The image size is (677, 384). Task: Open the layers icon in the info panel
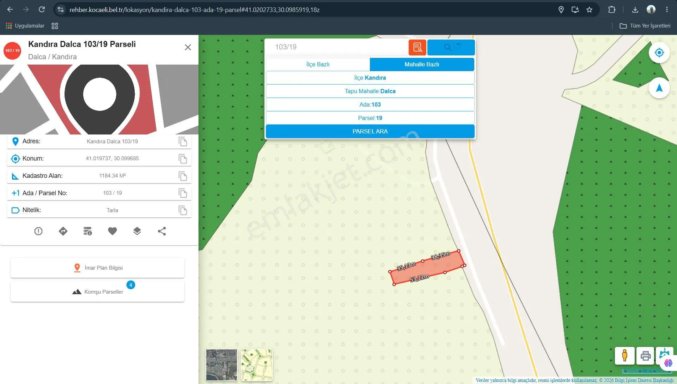(x=137, y=231)
